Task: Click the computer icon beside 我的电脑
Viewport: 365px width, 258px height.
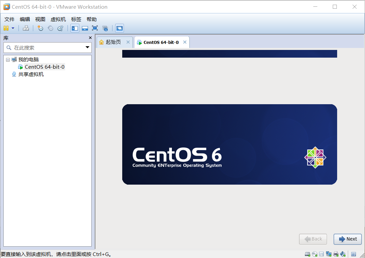Action: pos(14,59)
